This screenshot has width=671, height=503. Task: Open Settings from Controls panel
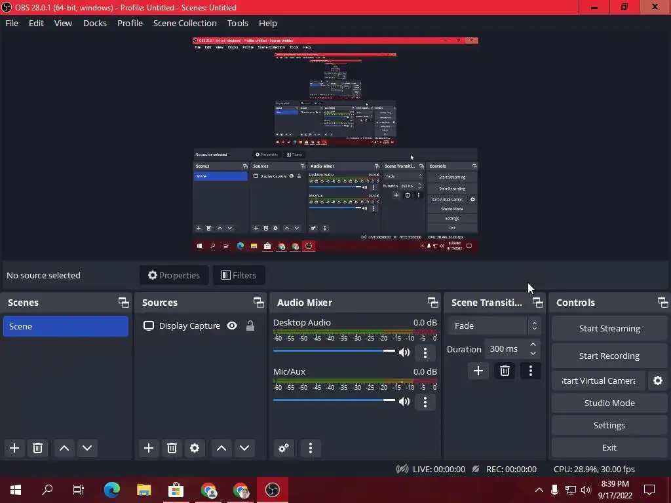609,425
